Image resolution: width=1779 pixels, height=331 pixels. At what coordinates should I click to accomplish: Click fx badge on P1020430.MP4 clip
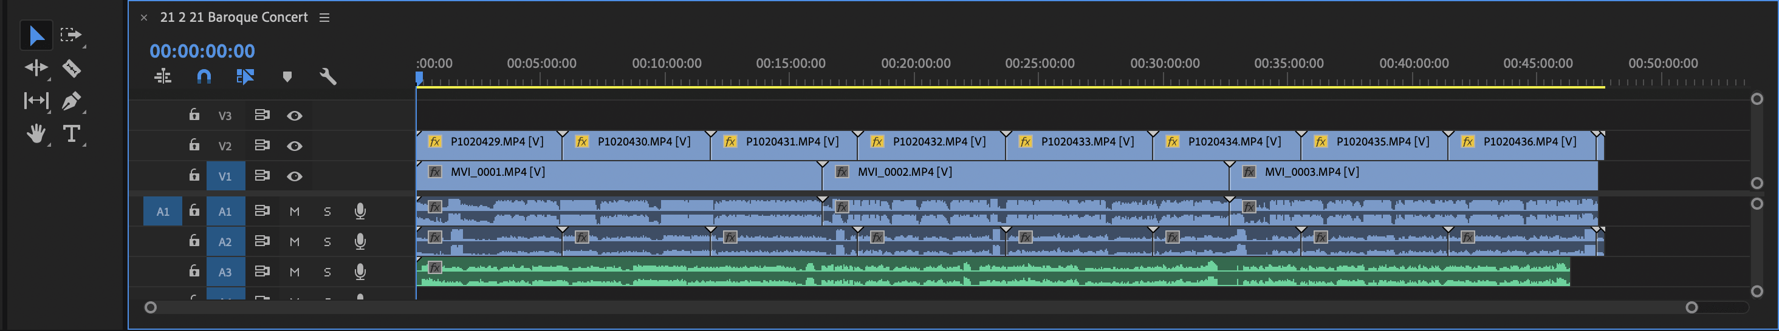pos(582,141)
